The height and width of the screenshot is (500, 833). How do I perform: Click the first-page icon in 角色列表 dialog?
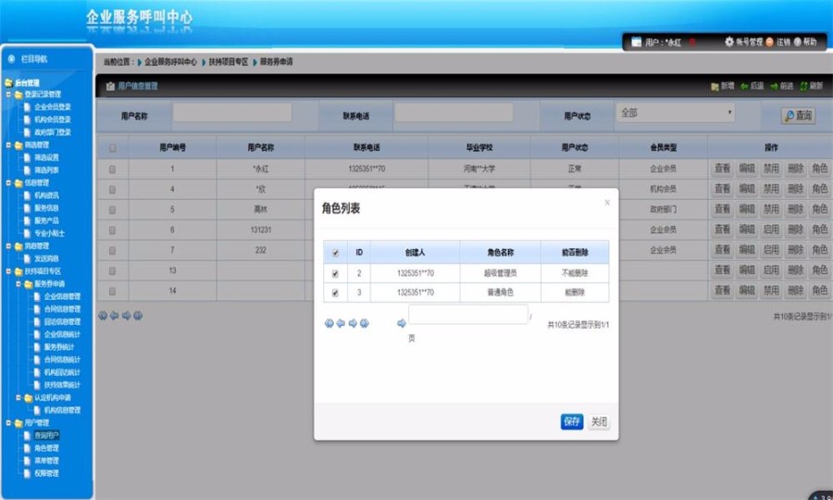[x=329, y=323]
